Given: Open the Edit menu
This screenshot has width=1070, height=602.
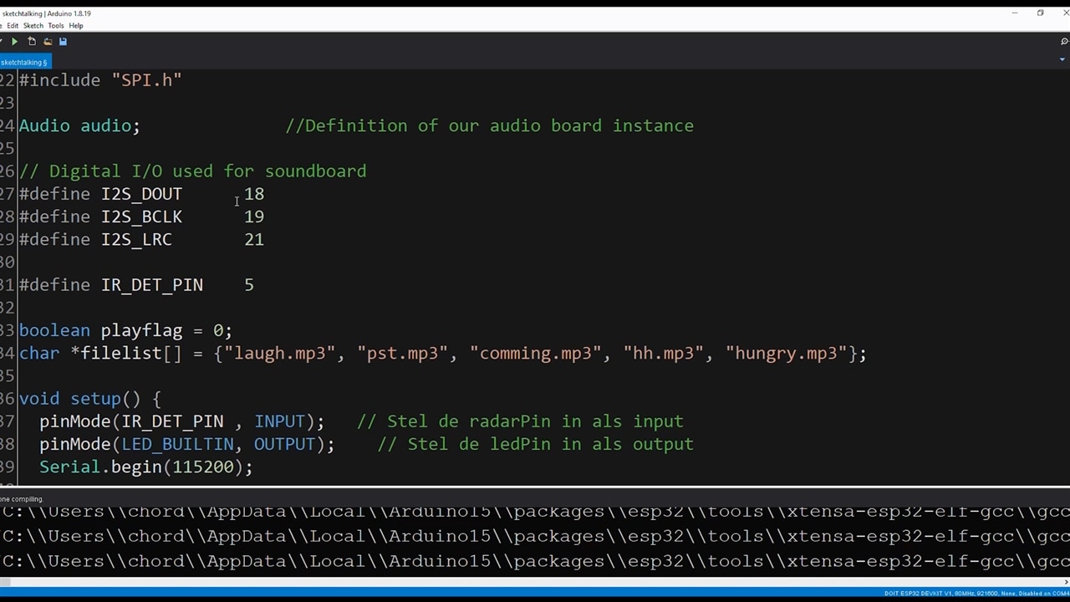Looking at the screenshot, I should [x=13, y=26].
